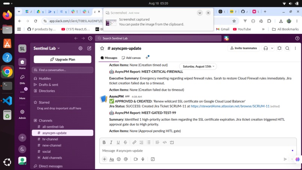Image resolution: width=302 pixels, height=170 pixels.
Task: Open the channel's more actions menu
Action: point(295,48)
